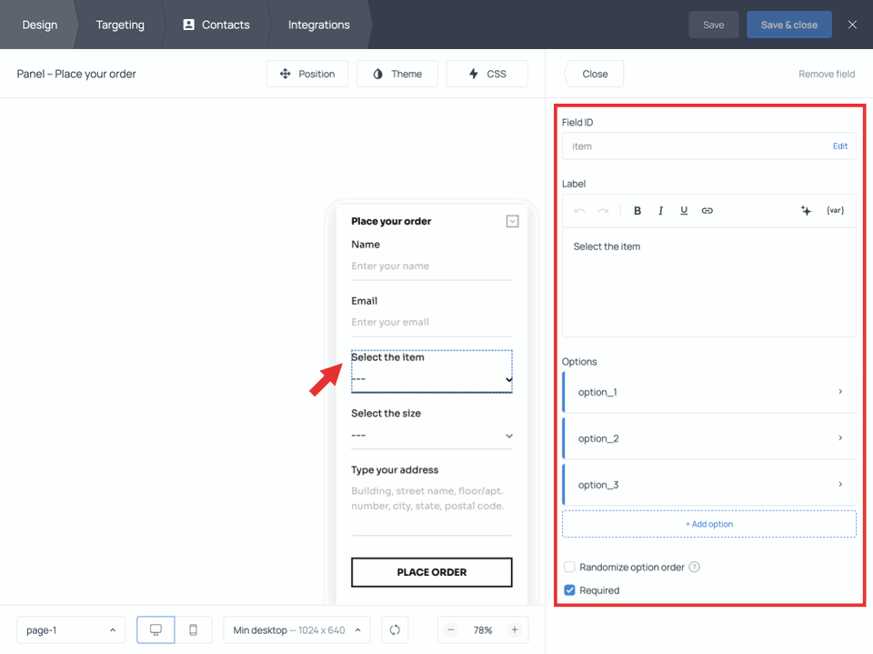This screenshot has width=873, height=654.
Task: Click the AI sparkle icon in label toolbar
Action: click(x=806, y=210)
